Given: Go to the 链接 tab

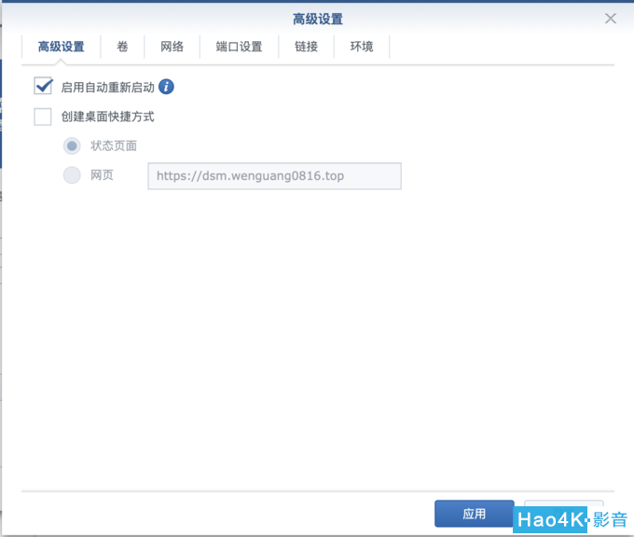Looking at the screenshot, I should click(306, 47).
